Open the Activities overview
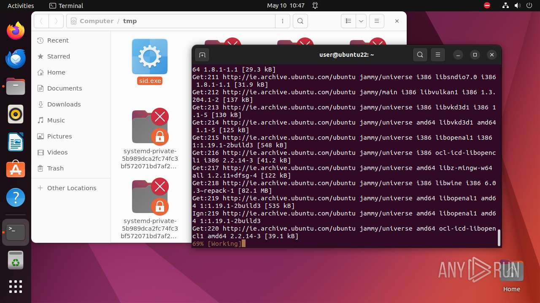Image resolution: width=540 pixels, height=303 pixels. [21, 6]
